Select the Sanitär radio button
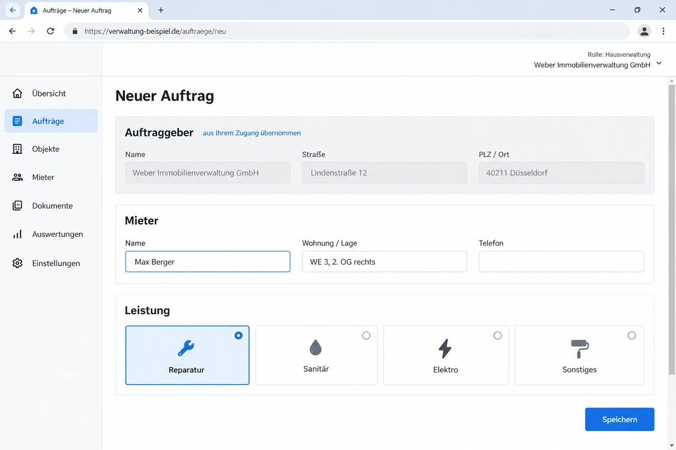Screen dimensions: 676x450 [366, 336]
